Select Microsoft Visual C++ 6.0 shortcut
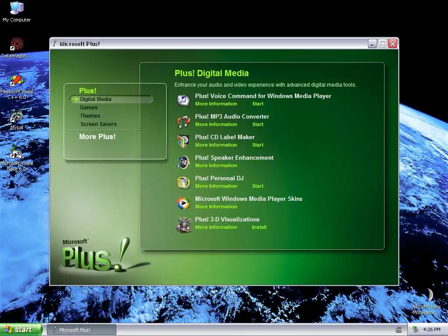Viewport: 448px width, 336px height. (17, 87)
